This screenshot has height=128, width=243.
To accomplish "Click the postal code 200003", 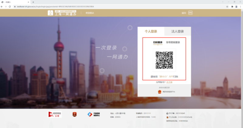I will pyautogui.click(x=118, y=117).
